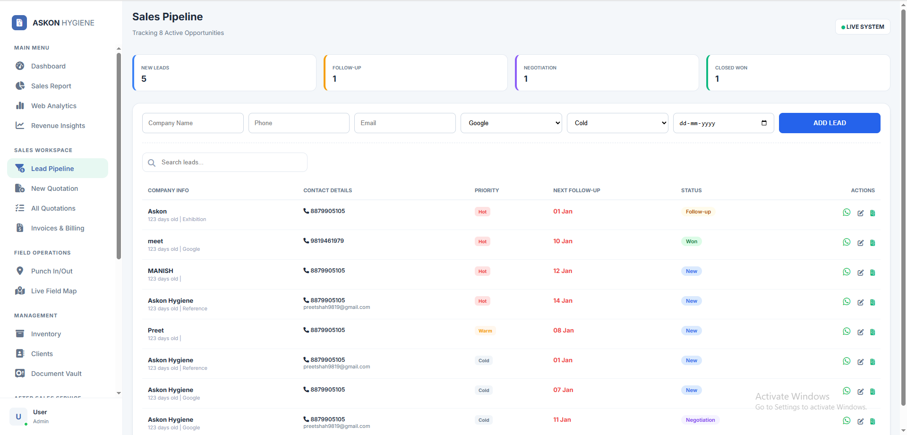907x435 pixels.
Task: Click the search magnifier icon
Action: tap(152, 162)
